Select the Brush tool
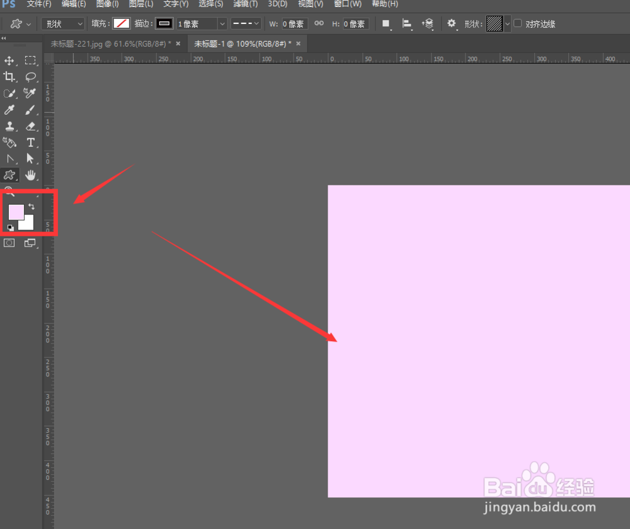 (x=30, y=110)
